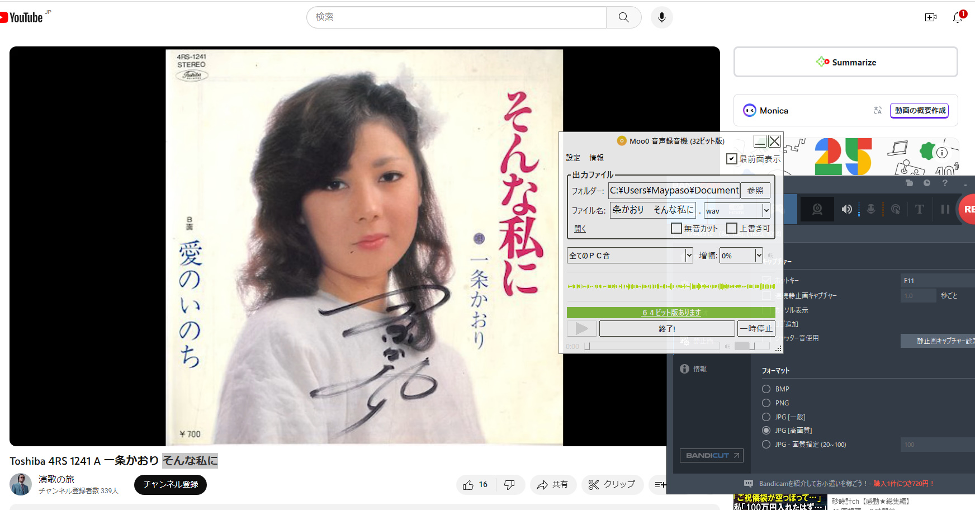Open Moo0 情報 menu

point(597,158)
